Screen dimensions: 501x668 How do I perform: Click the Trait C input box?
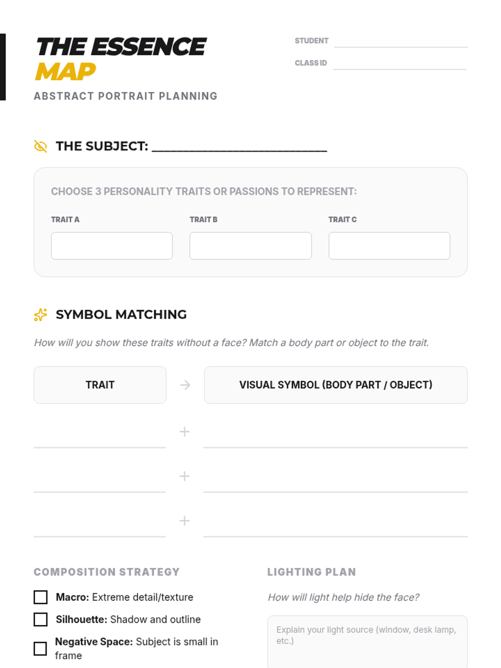[x=389, y=246]
